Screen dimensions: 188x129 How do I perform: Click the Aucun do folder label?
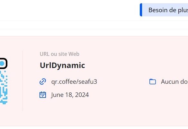175,82
